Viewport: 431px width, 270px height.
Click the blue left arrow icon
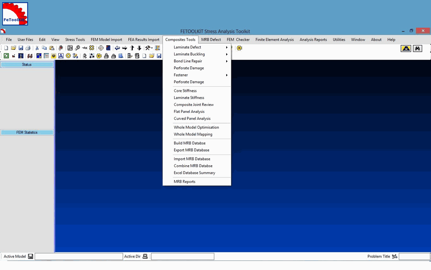pyautogui.click(x=117, y=48)
